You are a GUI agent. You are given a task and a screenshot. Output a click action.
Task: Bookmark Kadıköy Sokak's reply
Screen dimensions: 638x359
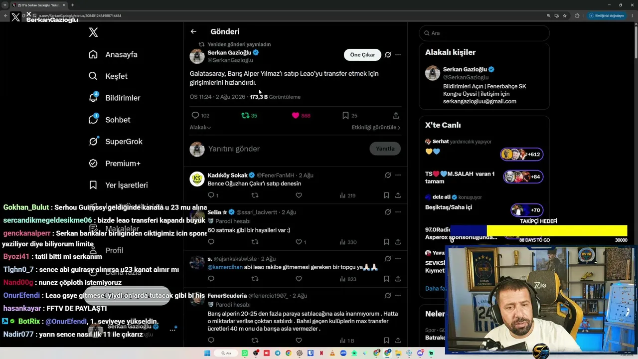tap(386, 195)
